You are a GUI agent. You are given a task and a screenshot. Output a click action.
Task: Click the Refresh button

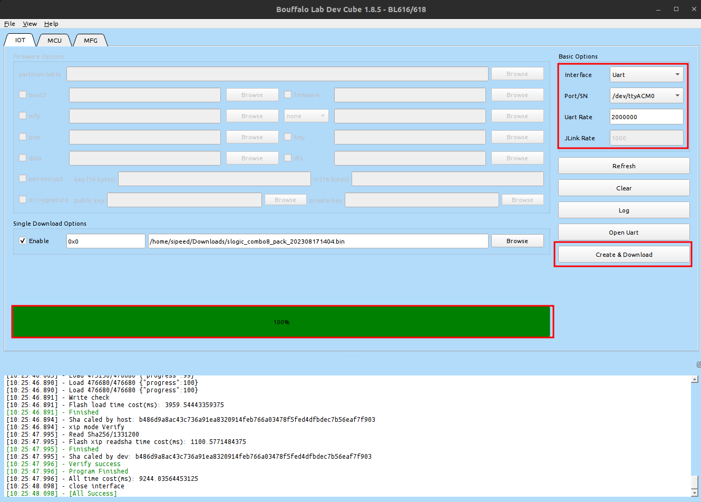coord(624,166)
